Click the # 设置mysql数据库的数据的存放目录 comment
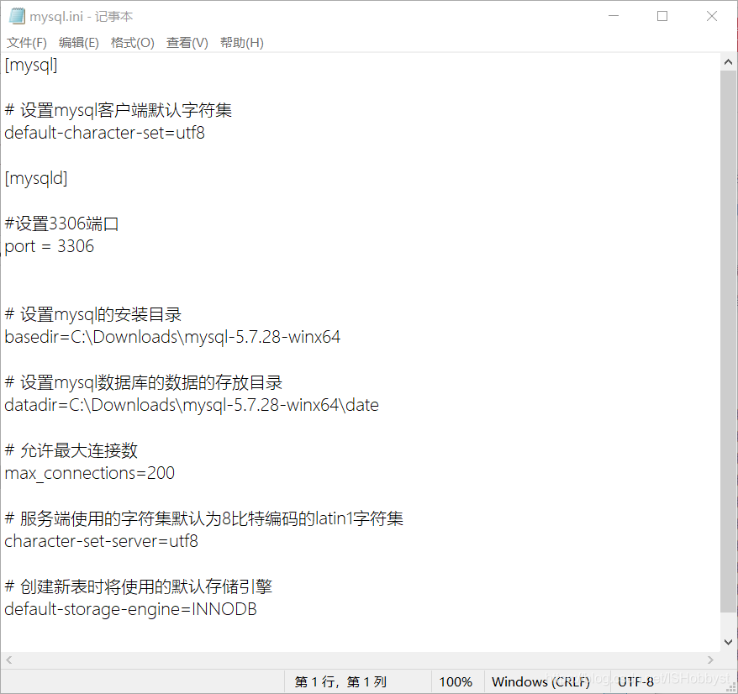Screen dimensions: 738x694 coord(143,382)
